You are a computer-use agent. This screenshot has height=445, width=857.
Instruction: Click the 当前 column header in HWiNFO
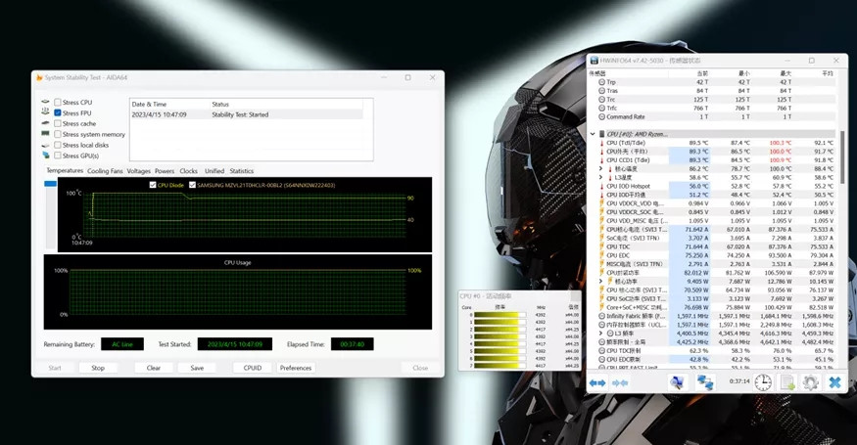click(702, 73)
